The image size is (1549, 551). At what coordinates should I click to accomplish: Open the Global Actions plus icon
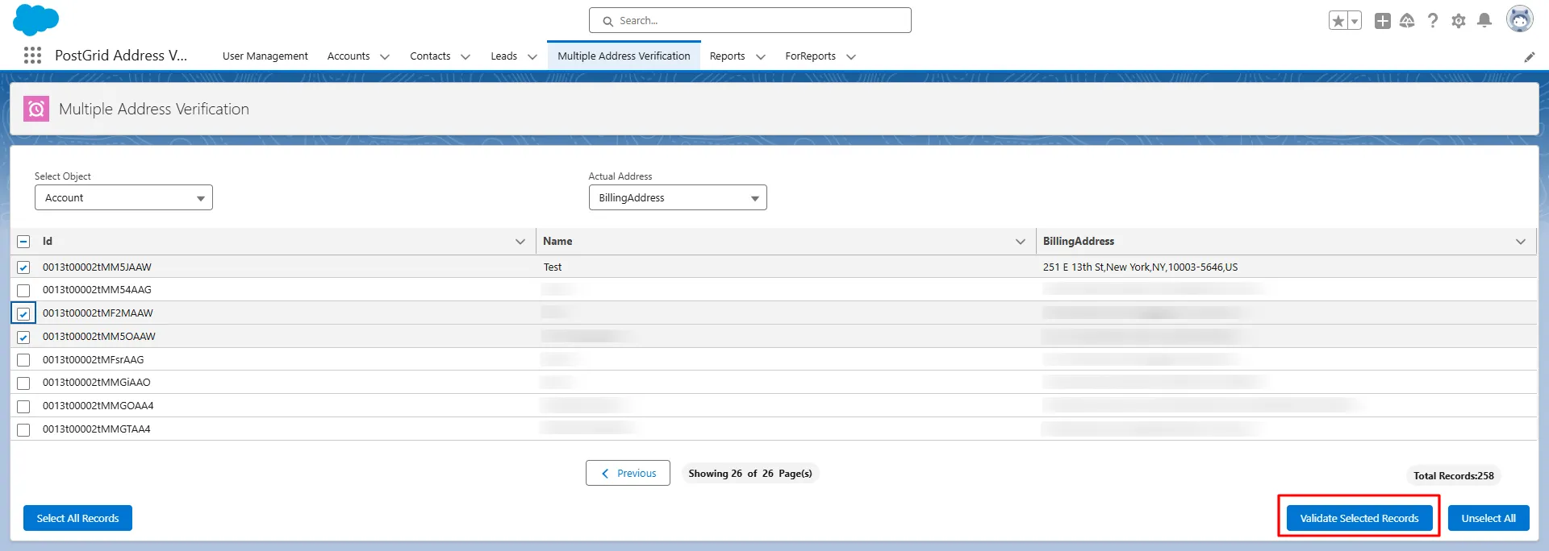coord(1383,21)
